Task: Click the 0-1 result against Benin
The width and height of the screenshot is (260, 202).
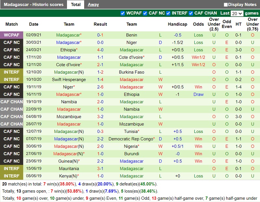Action: 100,35
